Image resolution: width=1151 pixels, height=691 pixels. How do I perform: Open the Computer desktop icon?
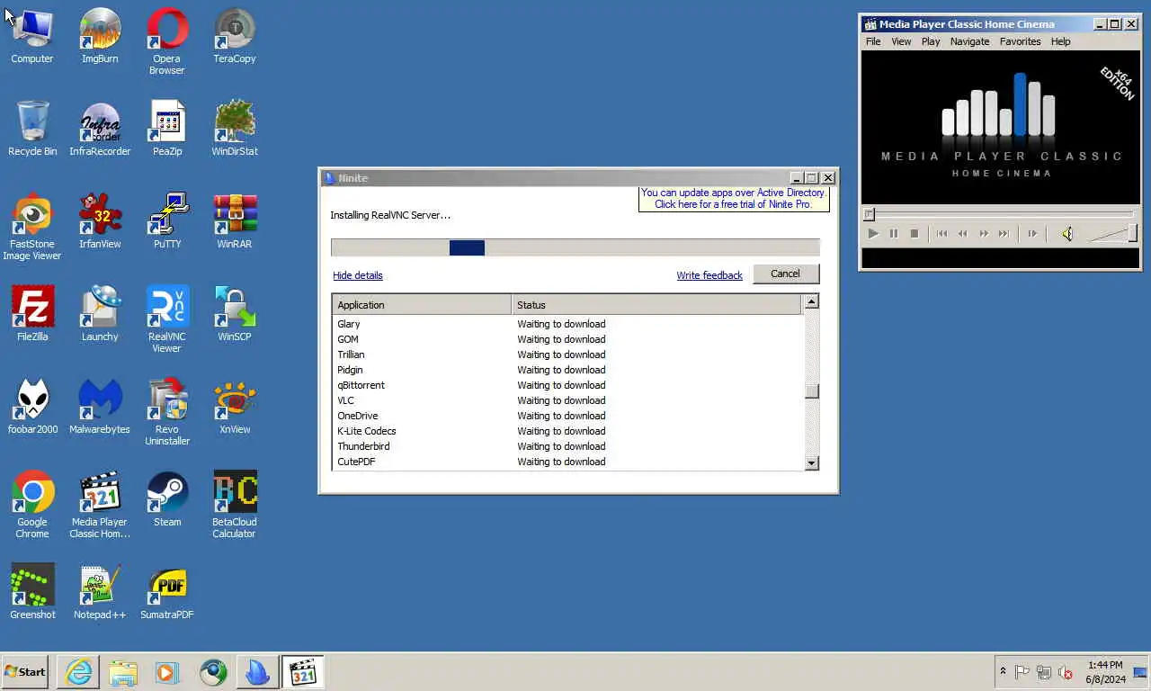coord(32,36)
